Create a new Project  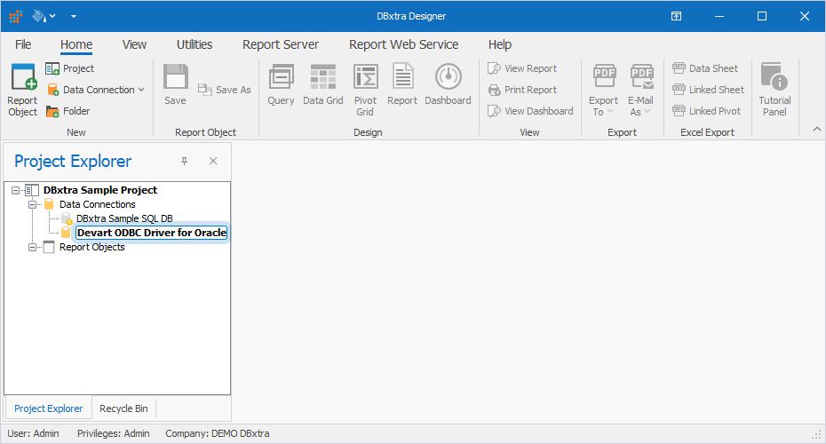tap(69, 68)
